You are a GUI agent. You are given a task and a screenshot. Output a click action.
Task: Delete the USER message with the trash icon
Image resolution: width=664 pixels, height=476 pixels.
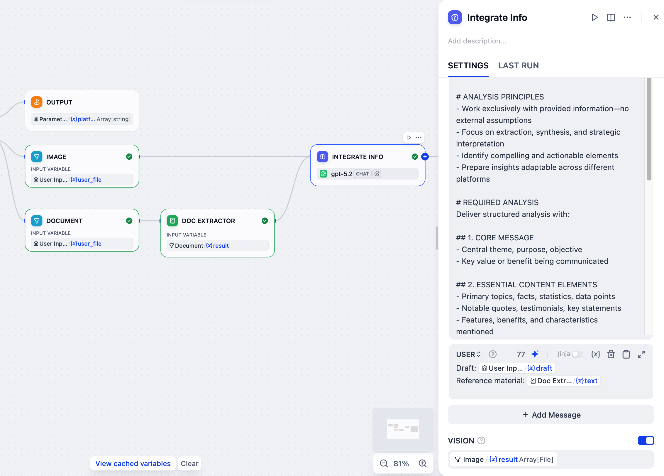click(x=611, y=354)
